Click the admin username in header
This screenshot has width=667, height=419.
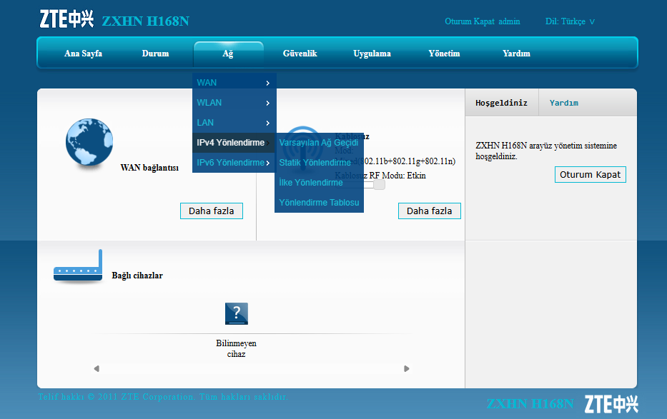click(509, 21)
